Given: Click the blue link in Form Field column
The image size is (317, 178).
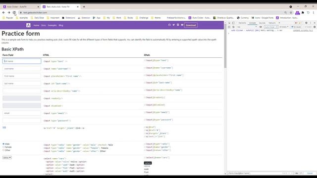Looking at the screenshot, I should click(4, 128).
